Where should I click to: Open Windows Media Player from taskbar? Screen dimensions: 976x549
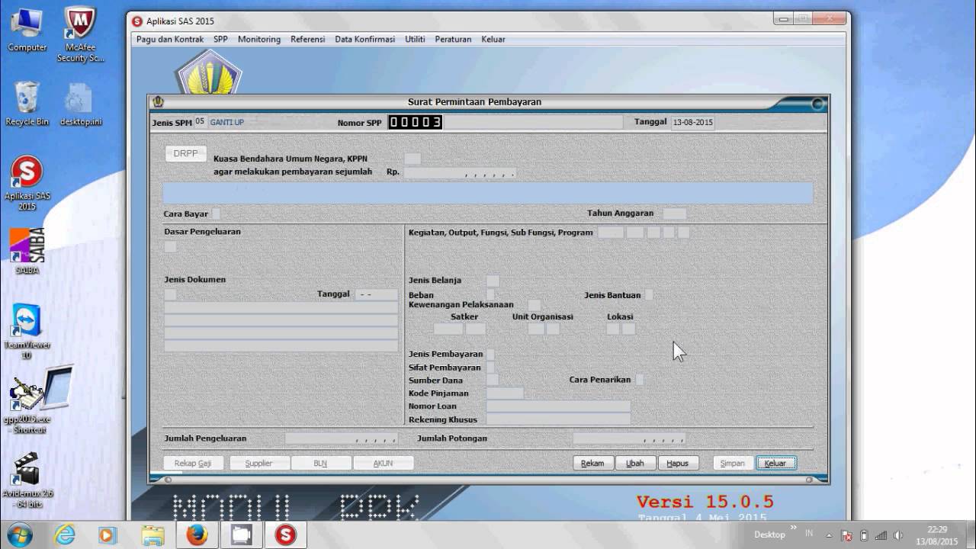tap(108, 535)
